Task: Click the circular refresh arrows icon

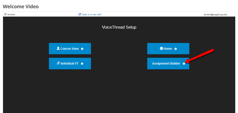Action: [6, 14]
